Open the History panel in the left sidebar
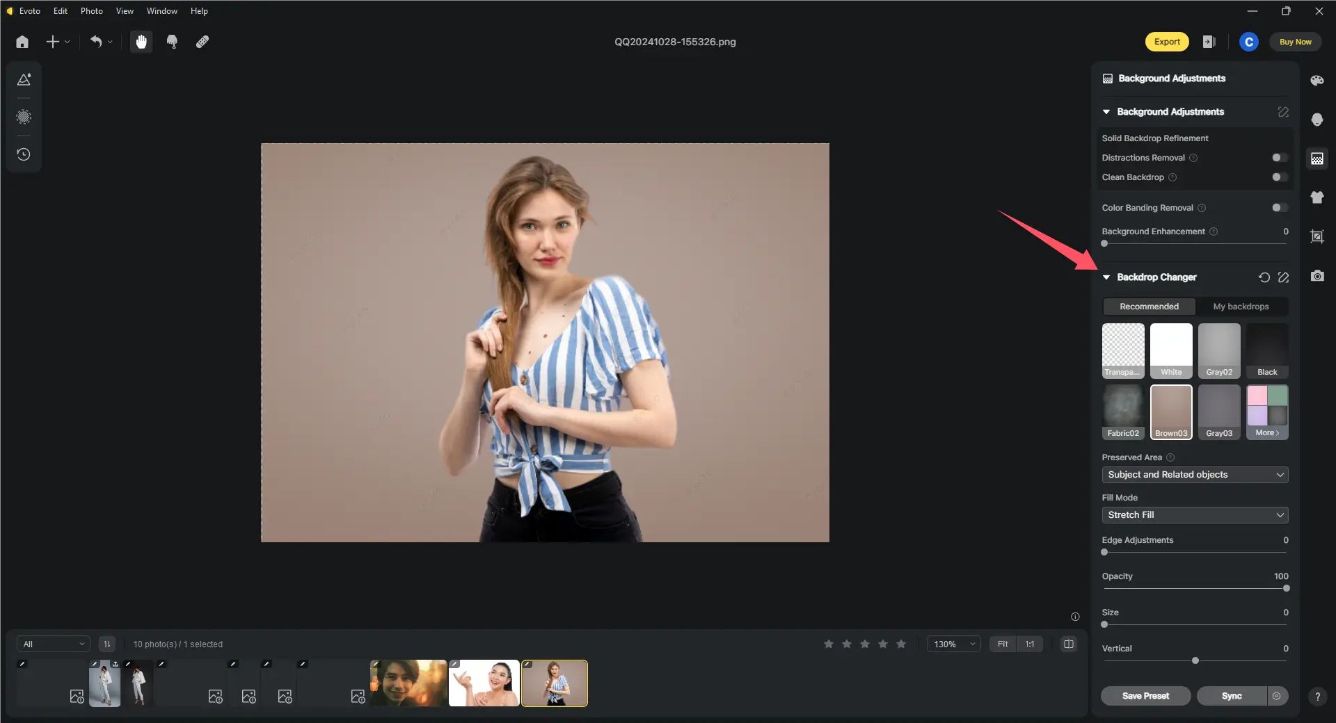The height and width of the screenshot is (723, 1336). (x=24, y=154)
